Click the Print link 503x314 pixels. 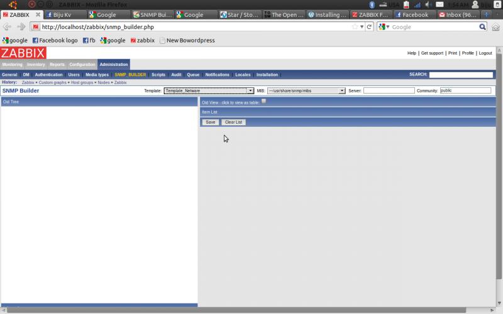[x=452, y=53]
